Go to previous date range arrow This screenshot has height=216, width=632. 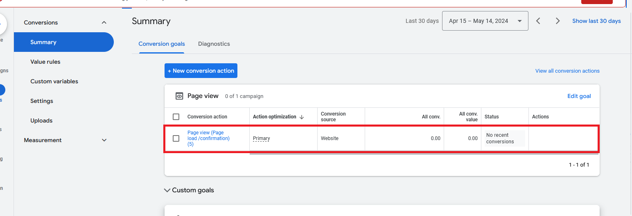(x=538, y=21)
